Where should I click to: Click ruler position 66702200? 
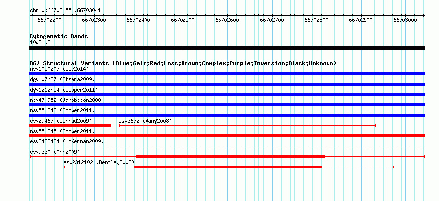pyautogui.click(x=49, y=20)
